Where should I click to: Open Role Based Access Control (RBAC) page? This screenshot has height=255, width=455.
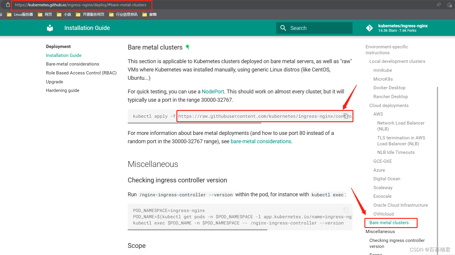click(x=81, y=73)
